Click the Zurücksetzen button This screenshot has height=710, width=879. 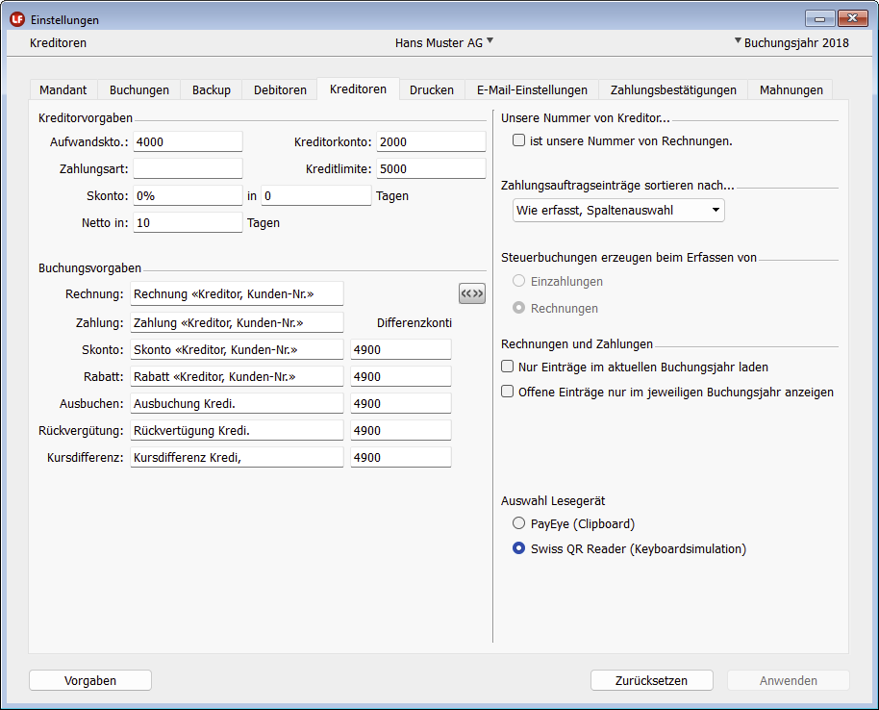[x=651, y=680]
